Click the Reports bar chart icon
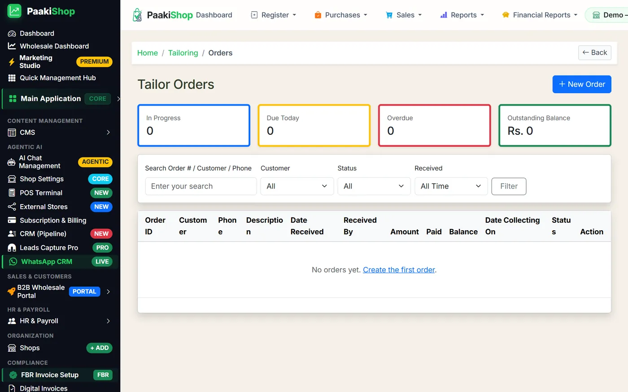Viewport: 628px width, 392px height. click(x=444, y=15)
